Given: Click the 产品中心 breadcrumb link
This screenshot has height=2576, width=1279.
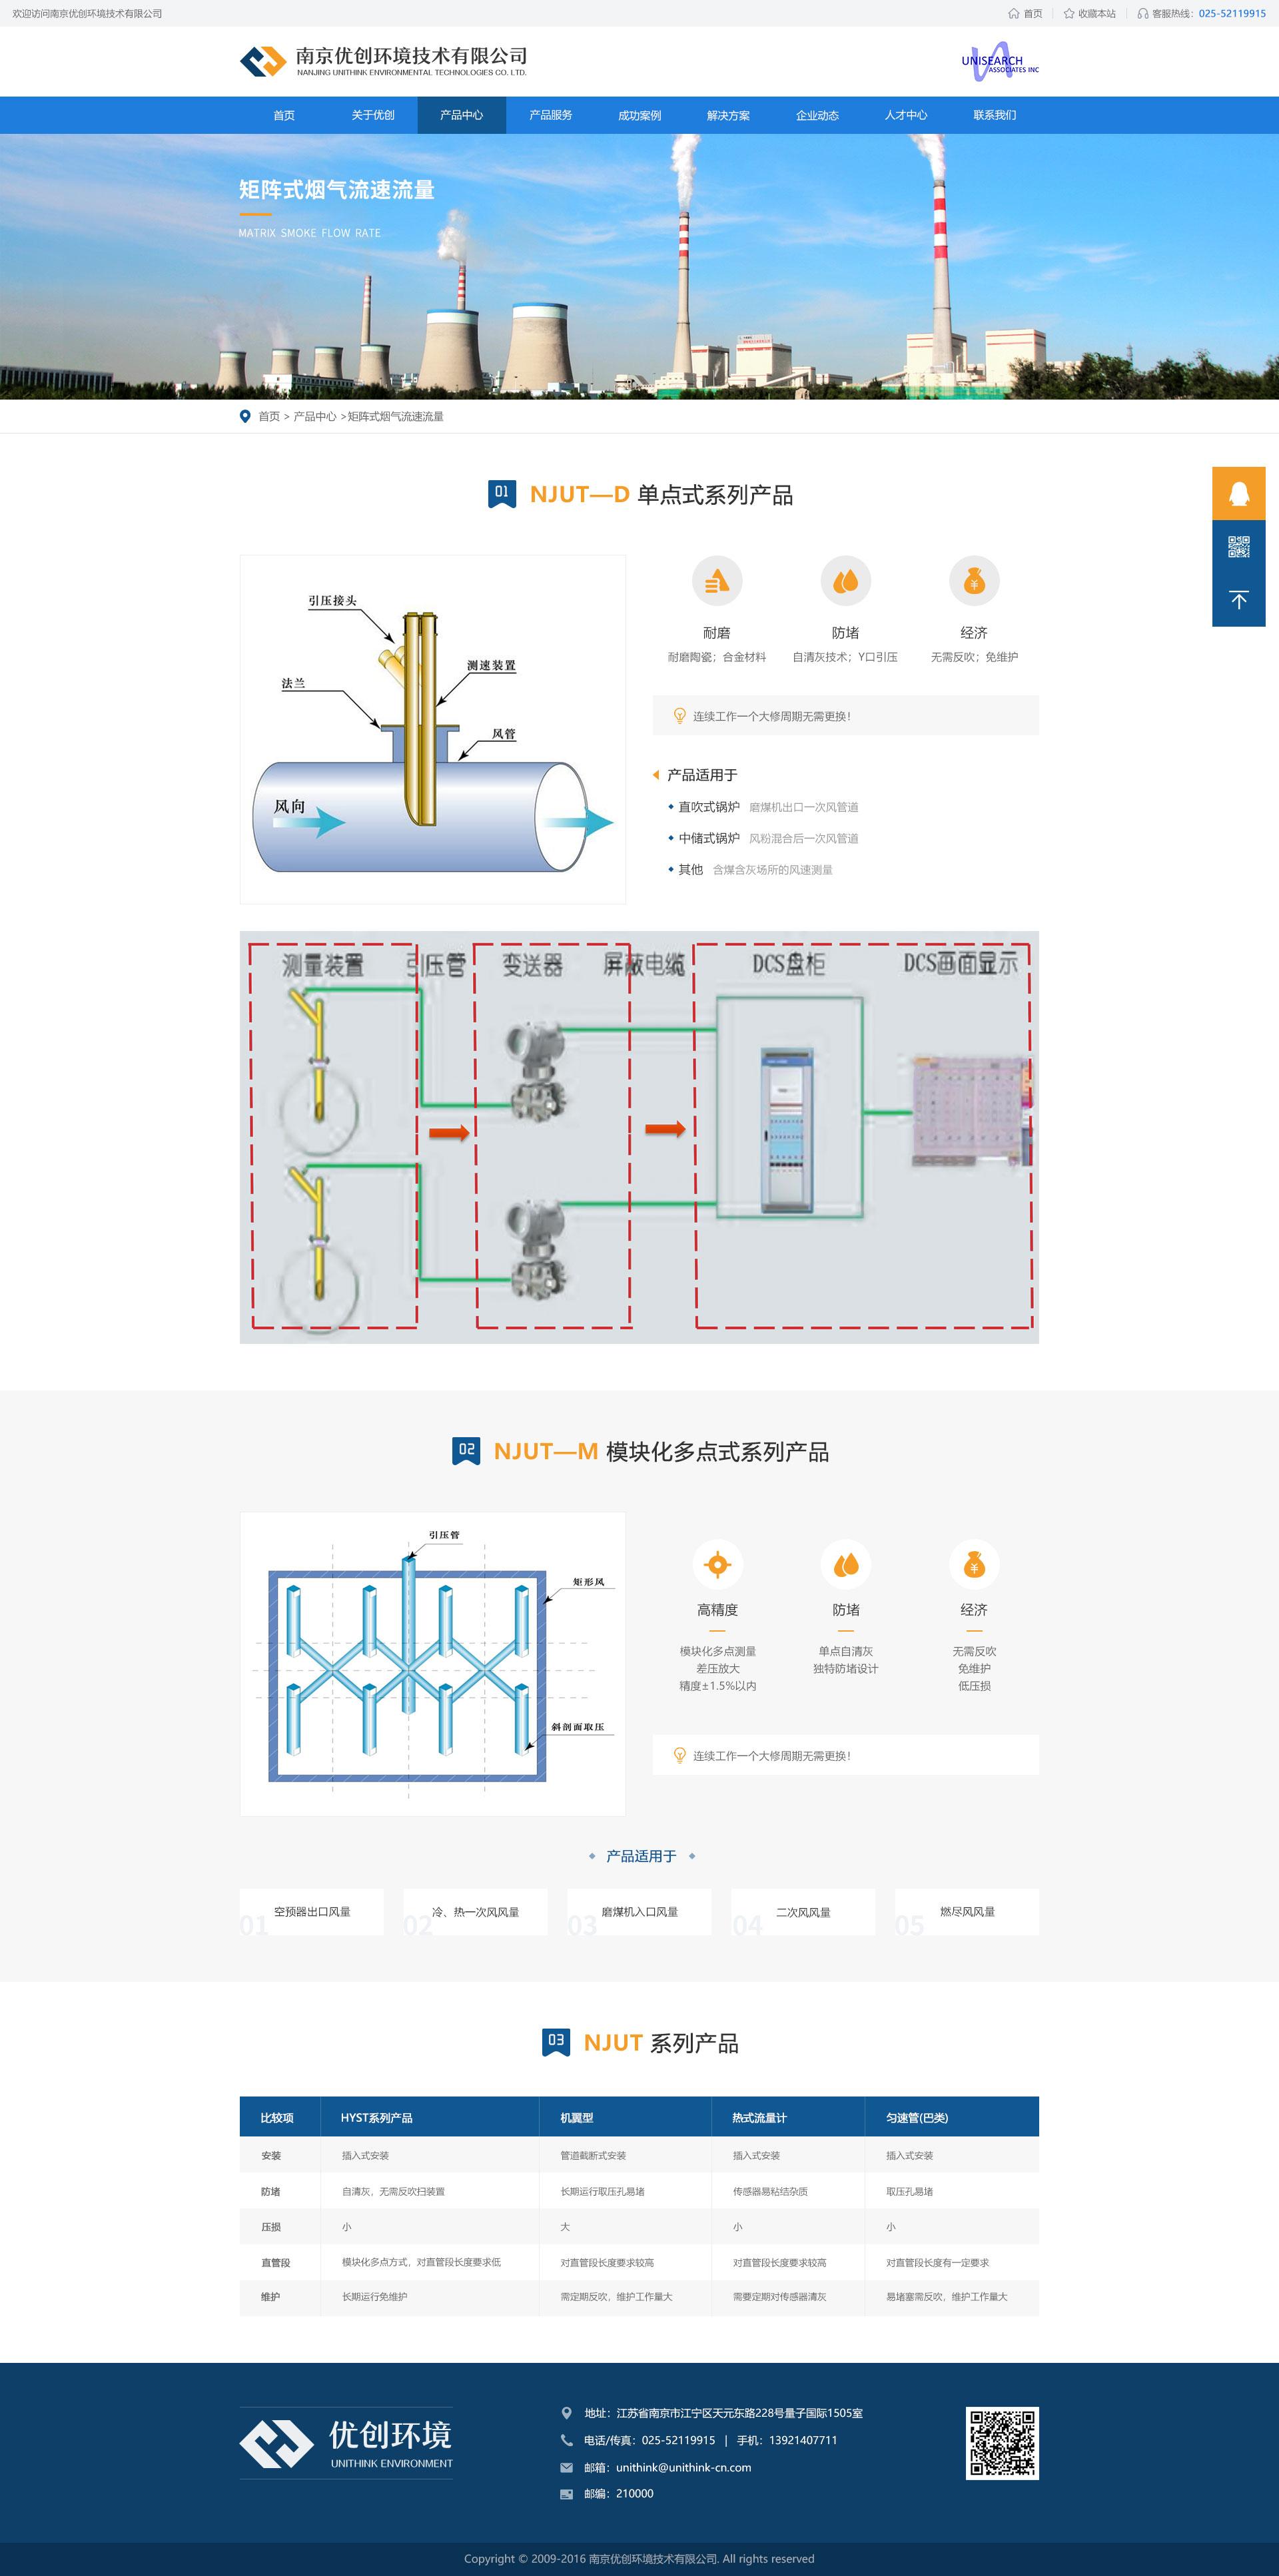Looking at the screenshot, I should click(315, 416).
